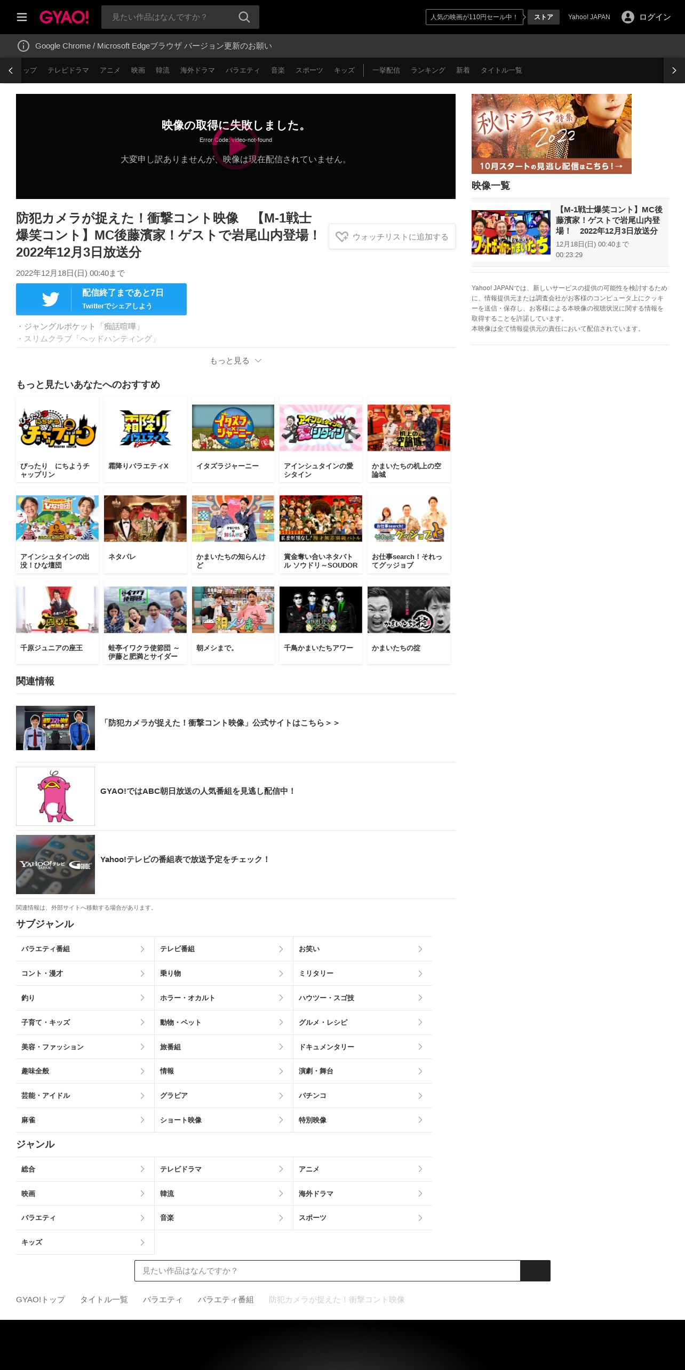Open キッズ genre row in bottom list
685x1370 pixels.
coord(85,1242)
